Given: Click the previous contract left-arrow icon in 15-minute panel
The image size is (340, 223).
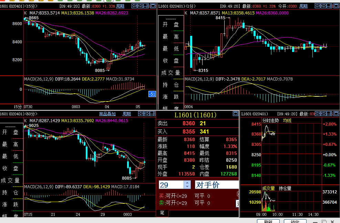Looking at the screenshot, I should point(134,6).
